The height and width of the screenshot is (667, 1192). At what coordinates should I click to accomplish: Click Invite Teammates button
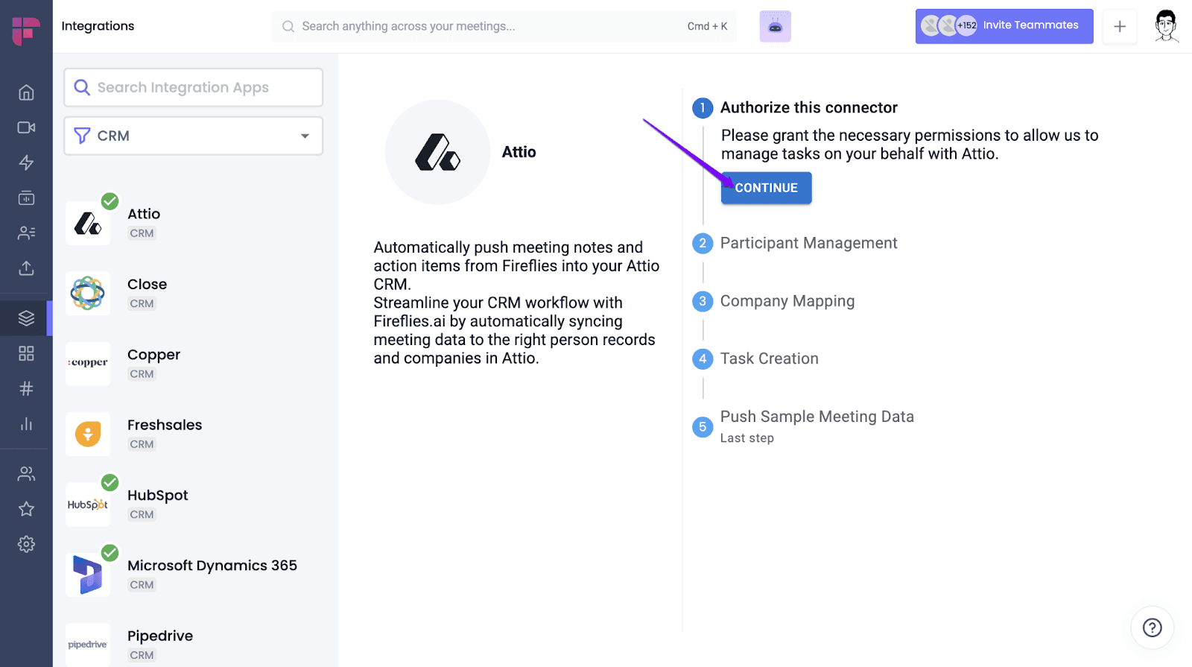pos(1004,26)
